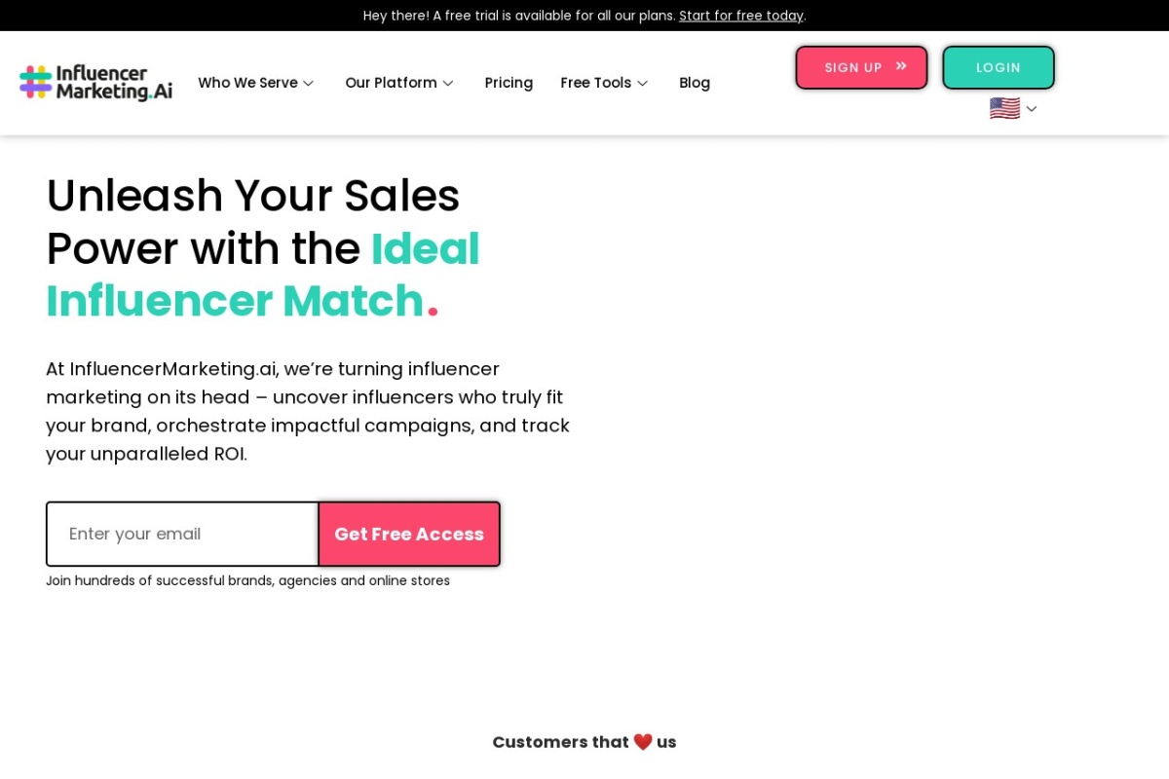The width and height of the screenshot is (1169, 779).
Task: Click the InfluencerMarketing.Ai logo text
Action: 114,83
